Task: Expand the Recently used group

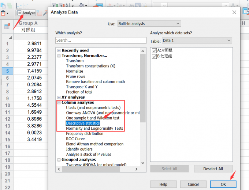Action: click(59, 50)
